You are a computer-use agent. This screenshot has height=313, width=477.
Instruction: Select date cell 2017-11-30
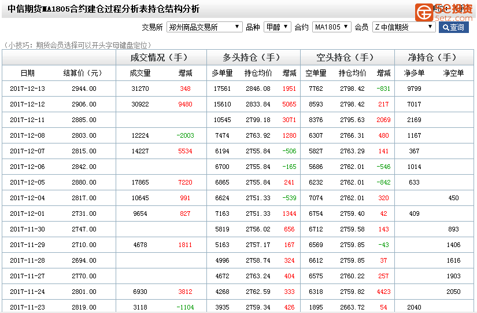coord(27,229)
